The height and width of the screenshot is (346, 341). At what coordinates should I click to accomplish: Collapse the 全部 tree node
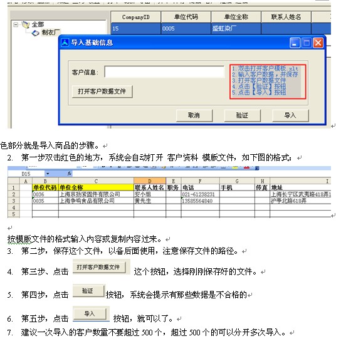point(16,24)
